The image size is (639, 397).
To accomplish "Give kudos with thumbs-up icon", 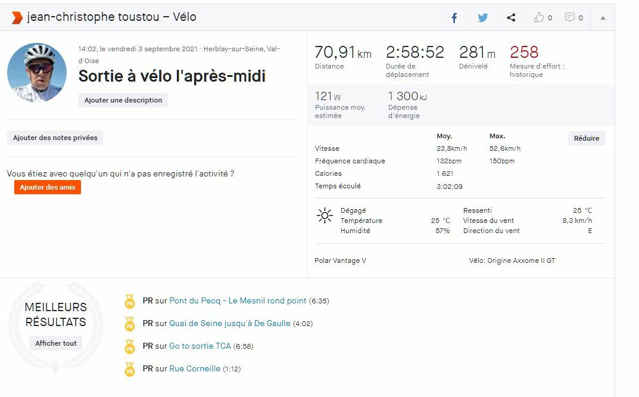I will pyautogui.click(x=540, y=18).
